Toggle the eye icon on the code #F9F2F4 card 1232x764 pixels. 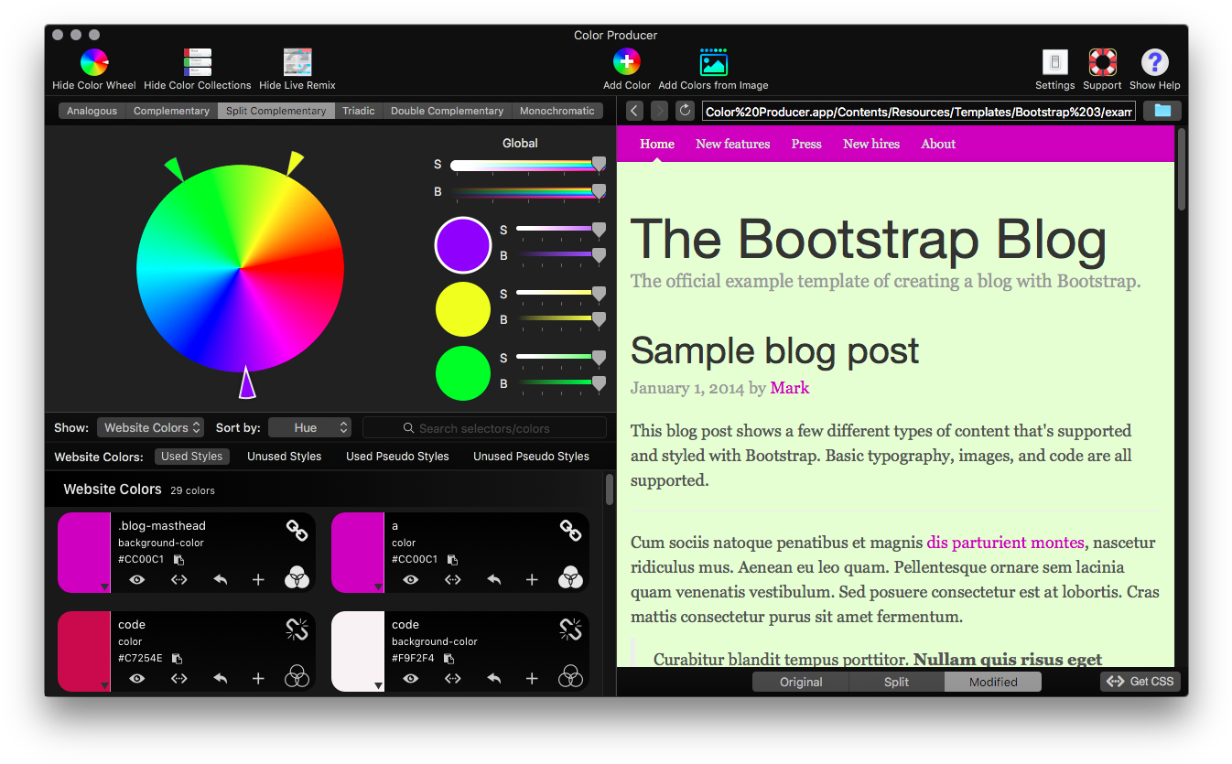[411, 678]
